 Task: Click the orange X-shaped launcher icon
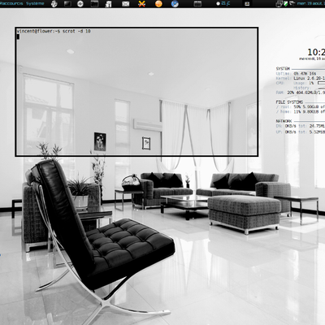point(141,4)
